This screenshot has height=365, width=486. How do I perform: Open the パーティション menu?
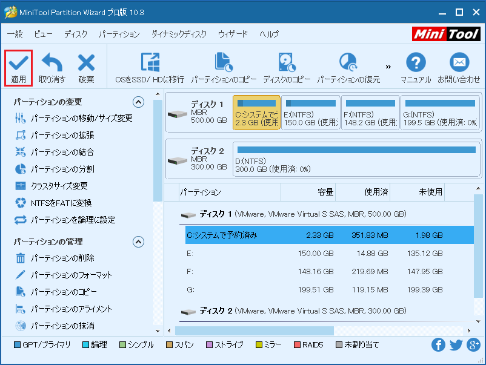click(119, 34)
